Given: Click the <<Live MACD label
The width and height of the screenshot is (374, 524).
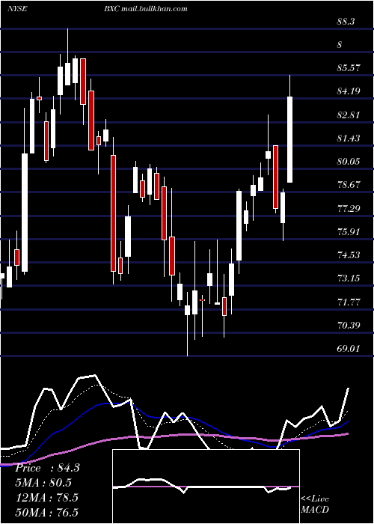Looking at the screenshot, I should pos(315,504).
